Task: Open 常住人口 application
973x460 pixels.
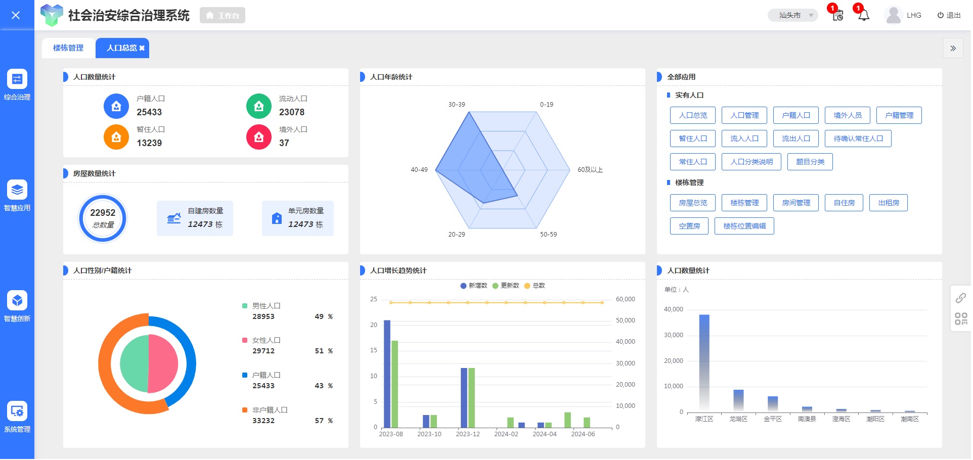Action: 693,162
